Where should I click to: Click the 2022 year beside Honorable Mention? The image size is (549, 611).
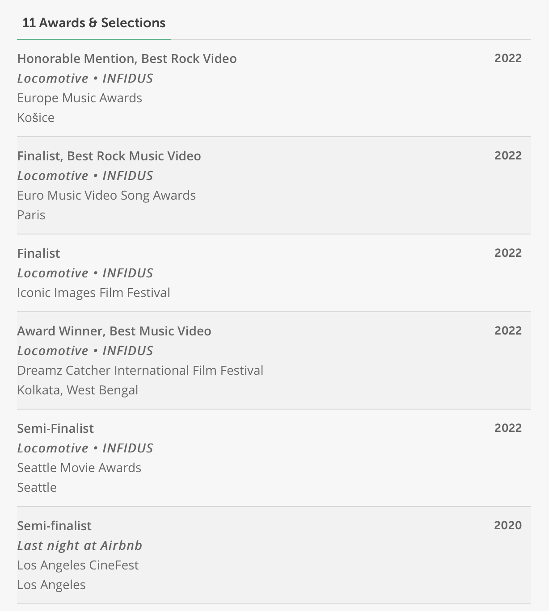click(508, 58)
